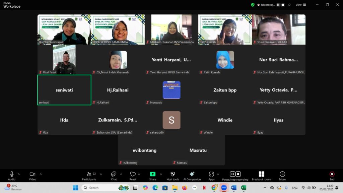343x193 pixels.
Task: Expand audio options arrow next to Audio
Action: [19, 174]
